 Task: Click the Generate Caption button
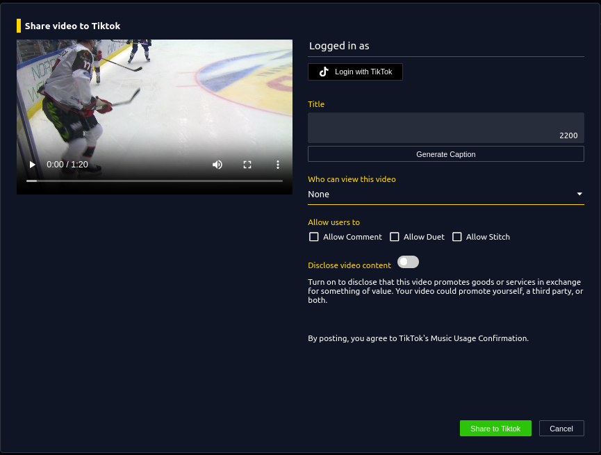[x=445, y=154]
